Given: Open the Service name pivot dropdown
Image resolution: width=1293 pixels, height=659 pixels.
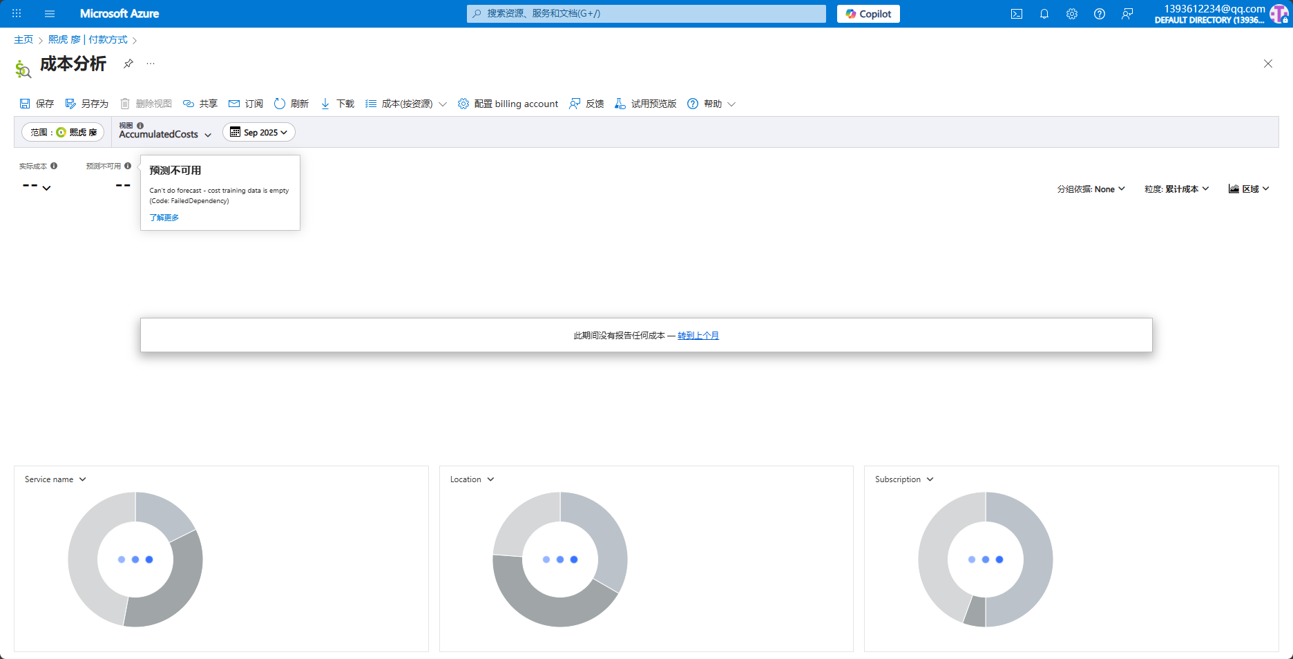Looking at the screenshot, I should [x=55, y=479].
